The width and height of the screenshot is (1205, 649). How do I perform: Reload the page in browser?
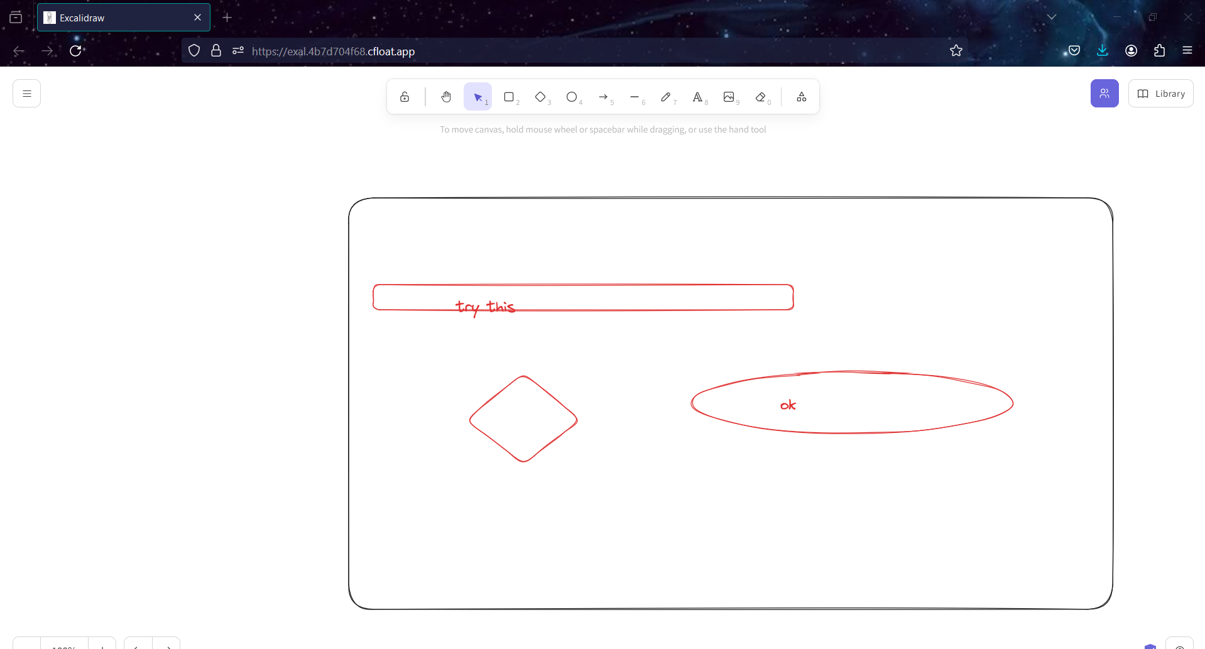75,51
